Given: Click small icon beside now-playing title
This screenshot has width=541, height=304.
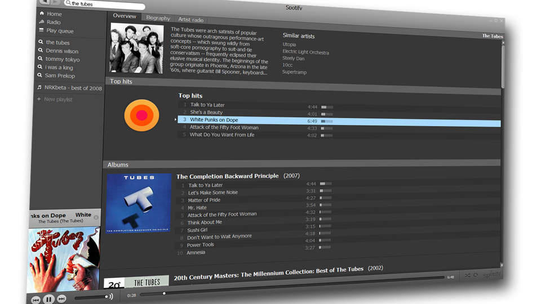Looking at the screenshot, I should (96, 217).
